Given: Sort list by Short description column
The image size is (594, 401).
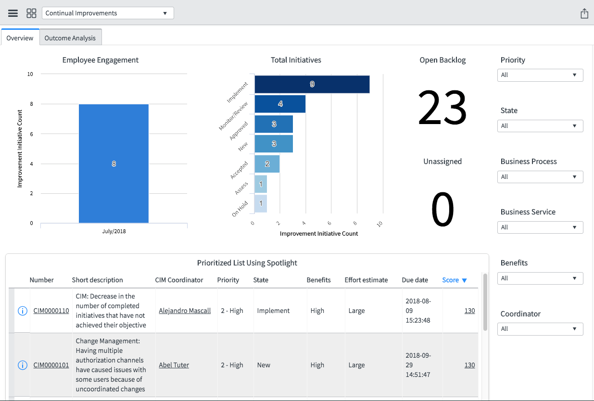Looking at the screenshot, I should 97,280.
